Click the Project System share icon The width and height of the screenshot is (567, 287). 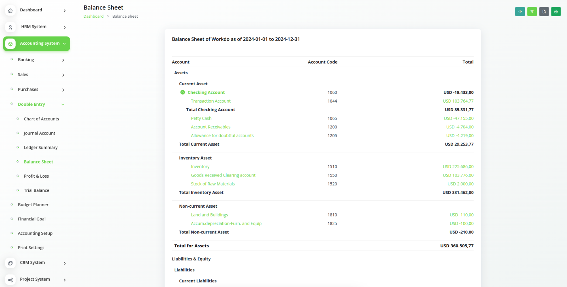tap(10, 280)
